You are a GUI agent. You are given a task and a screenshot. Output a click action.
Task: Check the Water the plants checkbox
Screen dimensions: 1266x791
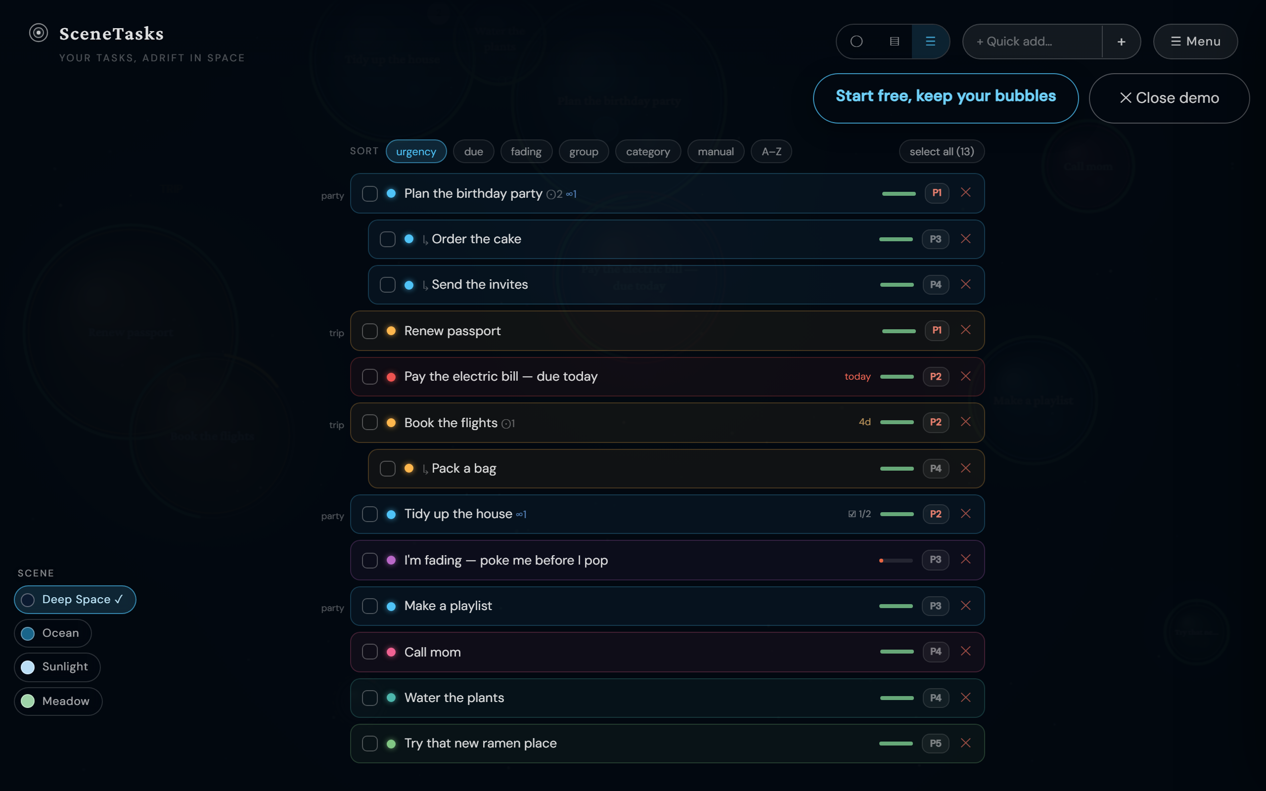point(370,698)
